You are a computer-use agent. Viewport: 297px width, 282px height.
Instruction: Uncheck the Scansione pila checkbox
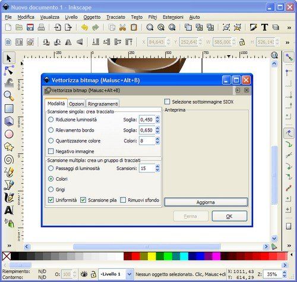click(83, 200)
